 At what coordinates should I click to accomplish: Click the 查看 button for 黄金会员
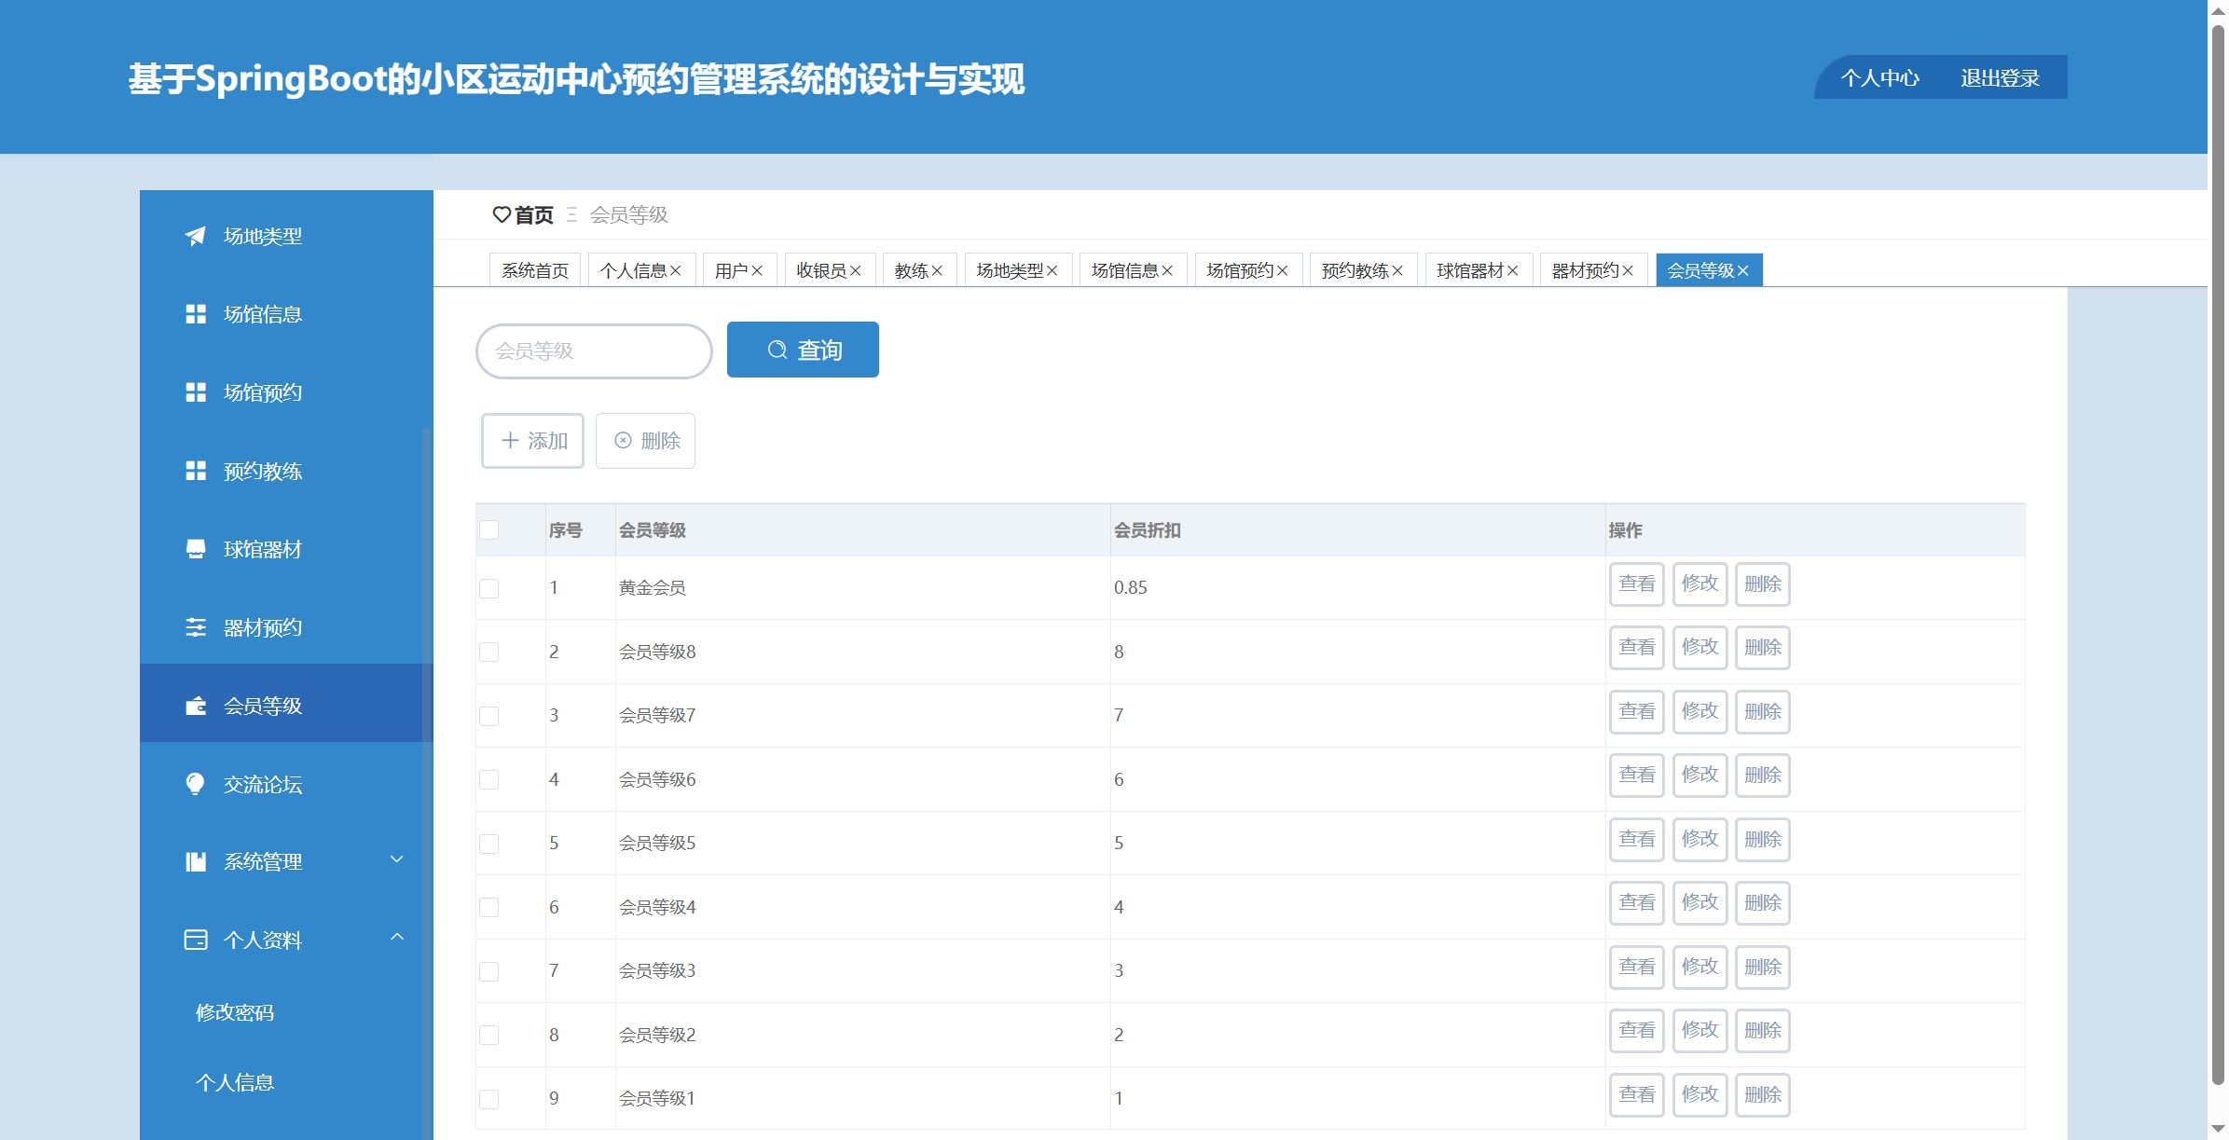pyautogui.click(x=1636, y=584)
